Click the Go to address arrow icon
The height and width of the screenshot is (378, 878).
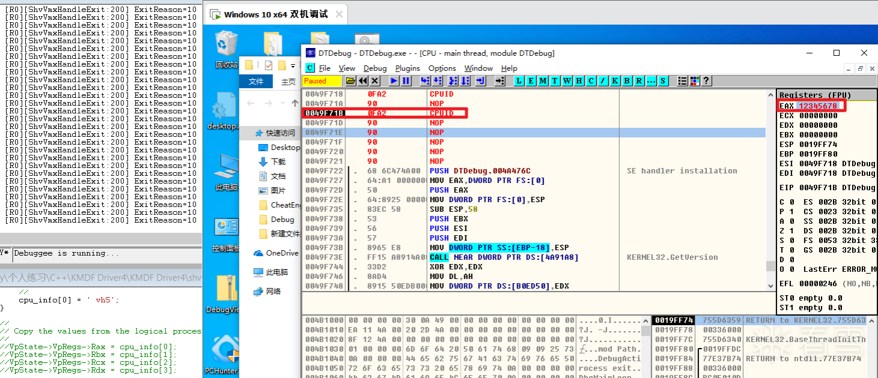click(500, 80)
